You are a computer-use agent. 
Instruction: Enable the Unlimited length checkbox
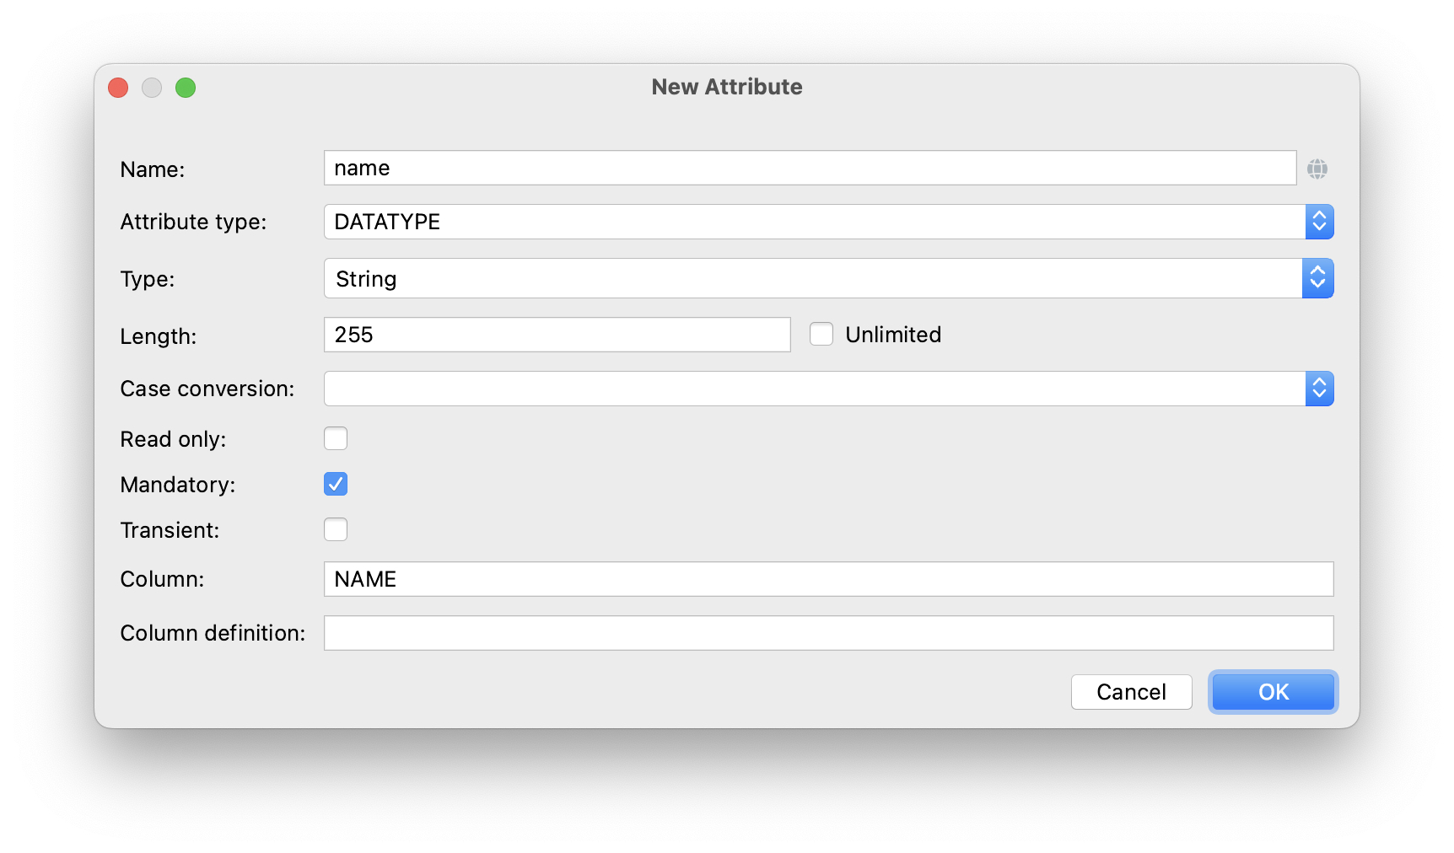click(x=821, y=335)
